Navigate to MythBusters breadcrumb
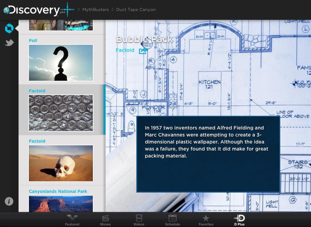Screen dimensions: 311x227 pyautogui.click(x=96, y=10)
